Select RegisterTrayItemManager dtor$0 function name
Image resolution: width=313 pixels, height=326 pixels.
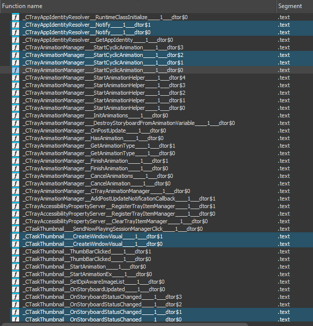click(119, 214)
